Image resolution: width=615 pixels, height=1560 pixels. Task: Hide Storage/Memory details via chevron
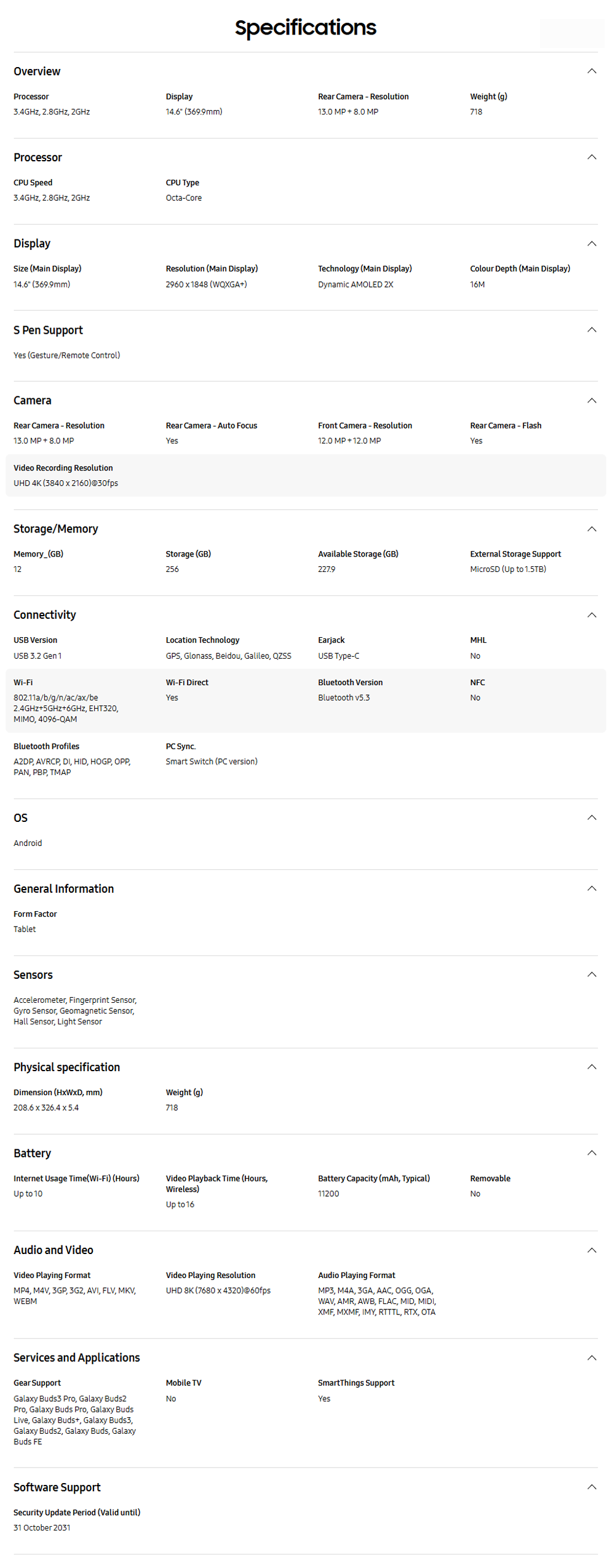(x=592, y=529)
